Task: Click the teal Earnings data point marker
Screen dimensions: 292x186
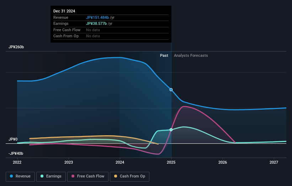Action: [171, 130]
